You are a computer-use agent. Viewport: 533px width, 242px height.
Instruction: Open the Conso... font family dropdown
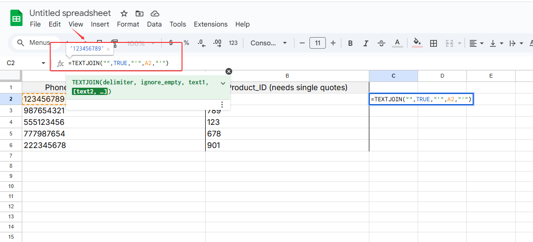[268, 43]
